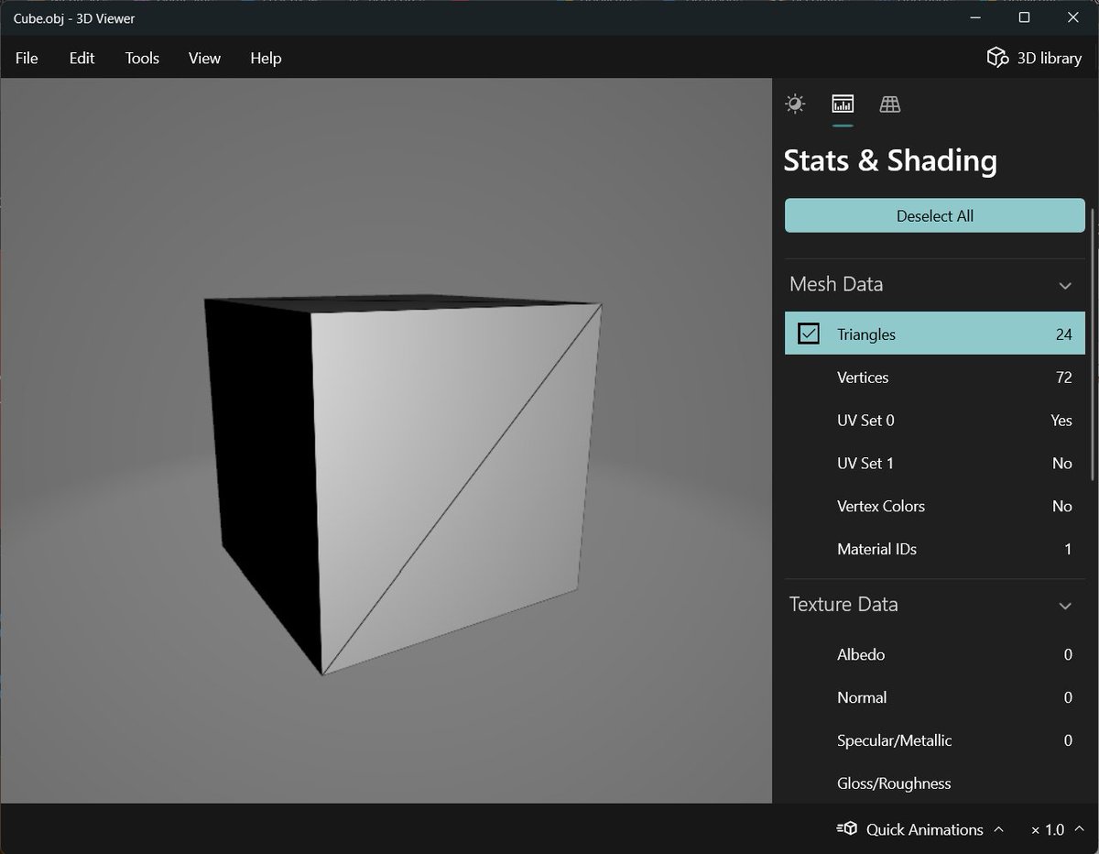The width and height of the screenshot is (1099, 854).
Task: Open the Help menu
Action: [266, 58]
